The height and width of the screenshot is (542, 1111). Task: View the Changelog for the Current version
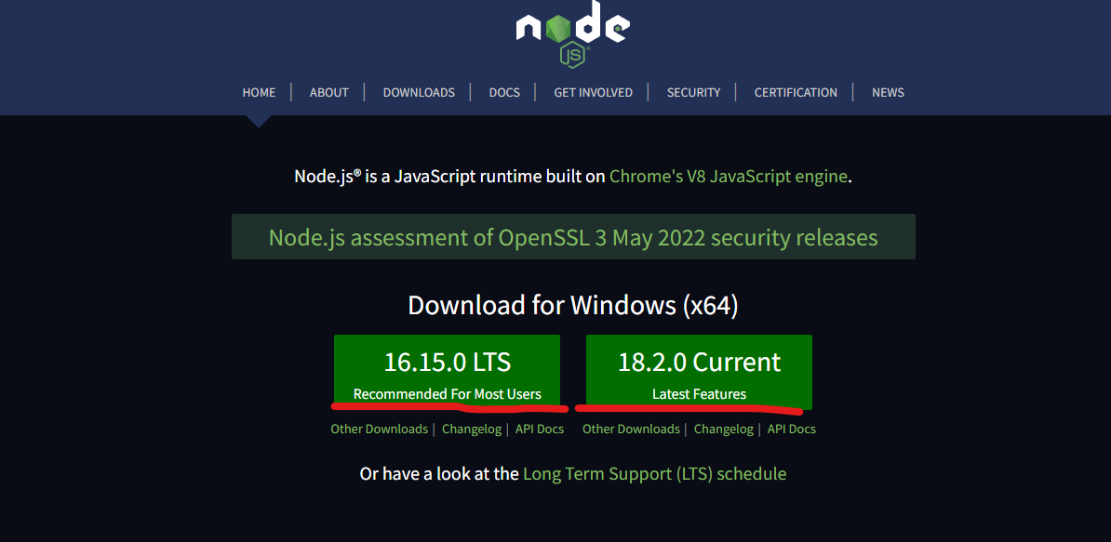pos(723,429)
